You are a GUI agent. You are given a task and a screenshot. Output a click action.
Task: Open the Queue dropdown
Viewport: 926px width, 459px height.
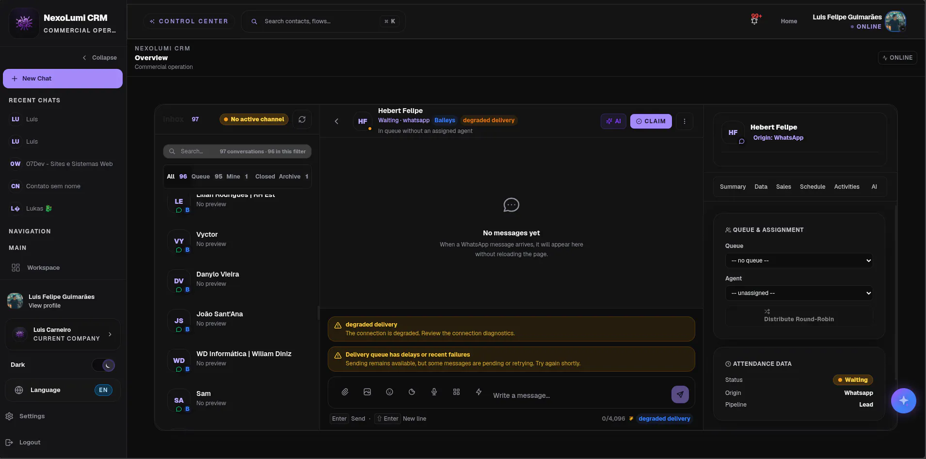tap(799, 261)
